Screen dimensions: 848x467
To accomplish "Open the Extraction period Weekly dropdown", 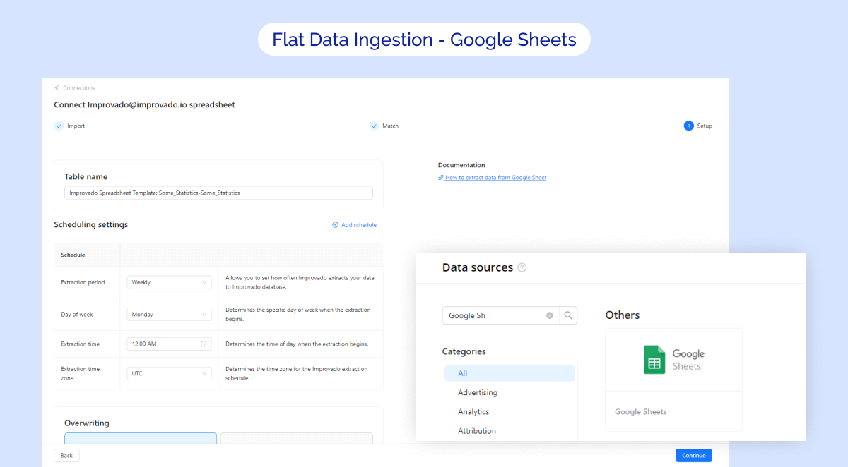I will coord(170,282).
